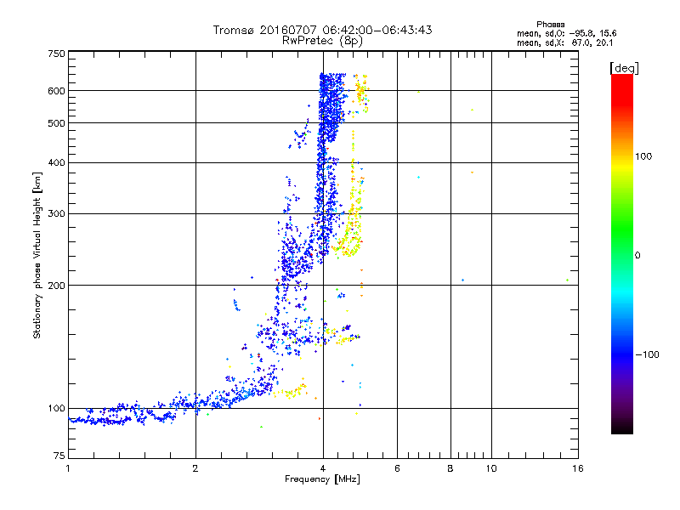Click 'mean, sd,X: 87.0, 20.1' statistics line
This screenshot has width=680, height=510.
coord(564,42)
